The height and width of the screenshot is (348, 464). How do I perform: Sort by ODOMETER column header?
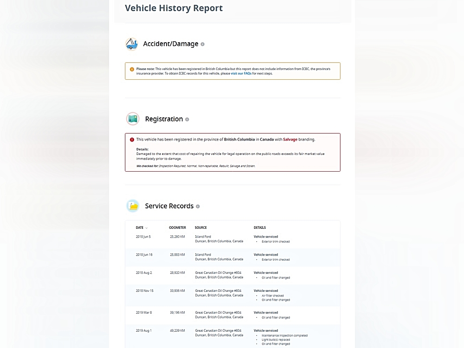177,228
